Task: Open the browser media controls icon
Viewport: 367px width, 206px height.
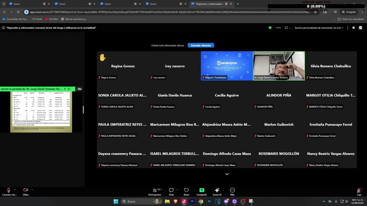Action: 335,12
